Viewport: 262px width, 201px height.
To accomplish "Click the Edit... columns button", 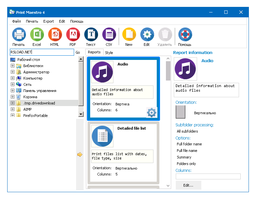I will coord(188,185).
